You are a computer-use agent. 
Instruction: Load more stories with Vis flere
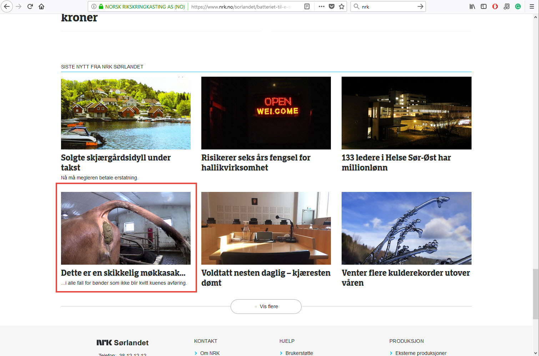tap(266, 306)
